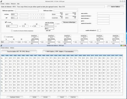
Task: Click the In. 6 button in multi-indices row
Action: [116, 37]
